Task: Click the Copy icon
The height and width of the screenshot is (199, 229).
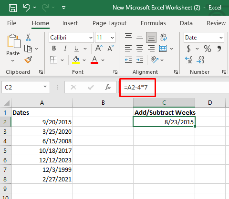Action: click(x=28, y=49)
